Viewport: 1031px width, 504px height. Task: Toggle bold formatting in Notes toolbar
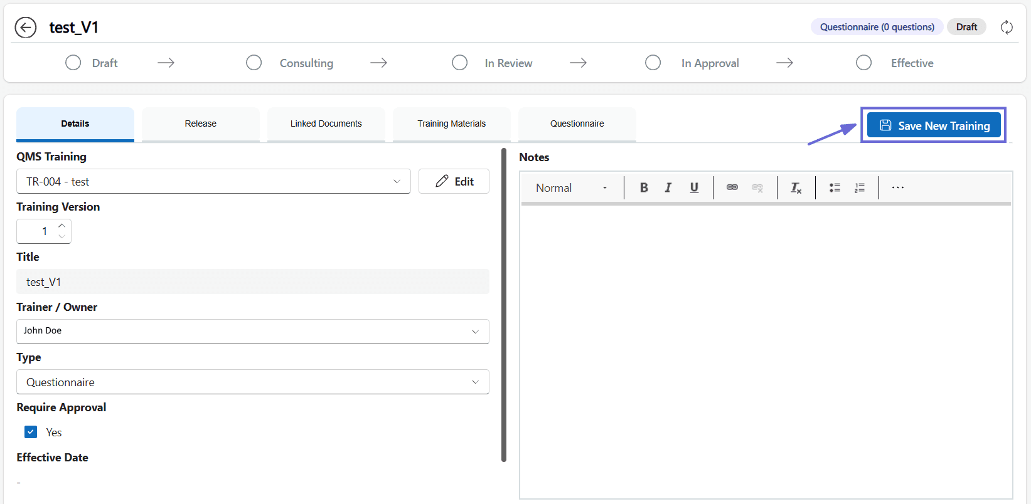644,187
